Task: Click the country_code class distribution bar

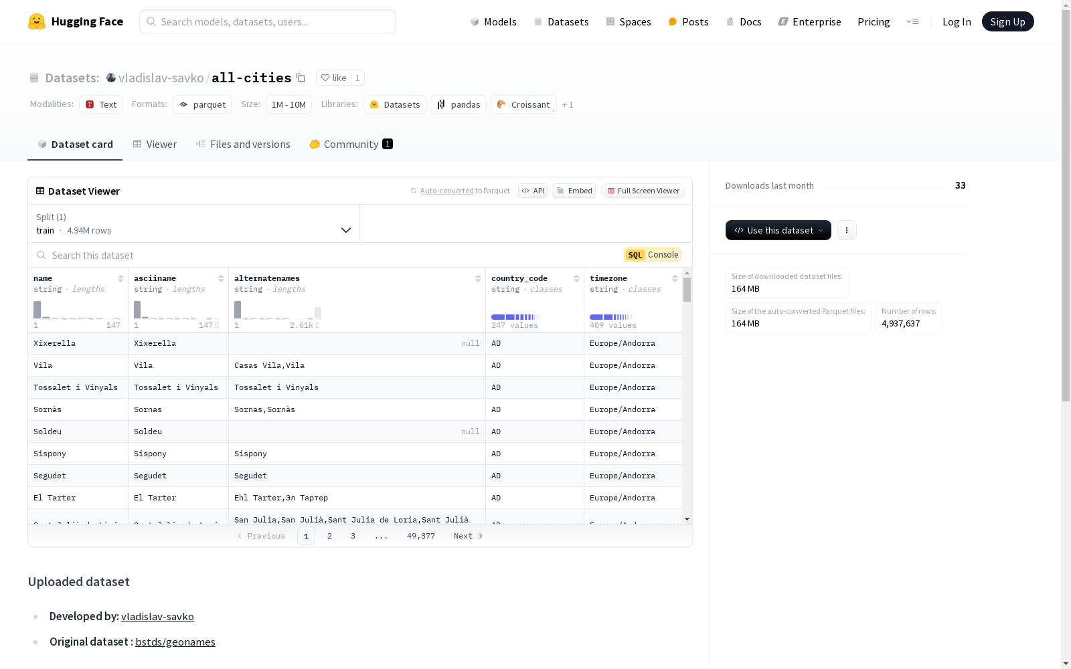Action: click(x=516, y=316)
